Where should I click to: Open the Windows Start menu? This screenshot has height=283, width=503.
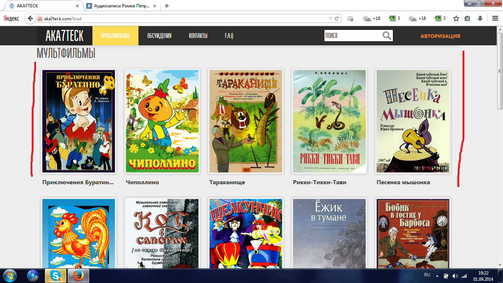(10, 276)
